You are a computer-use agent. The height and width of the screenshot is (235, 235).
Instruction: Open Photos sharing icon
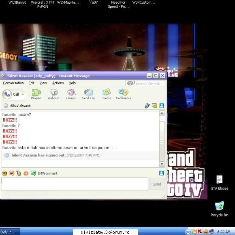(x=106, y=94)
